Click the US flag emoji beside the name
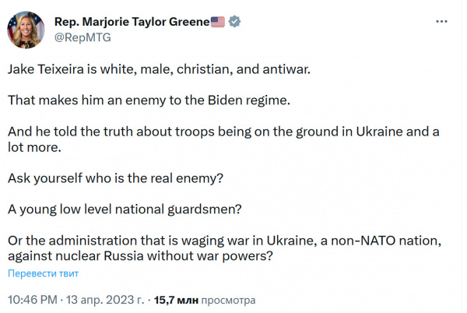Screen dimensions: 467x313 pos(218,22)
